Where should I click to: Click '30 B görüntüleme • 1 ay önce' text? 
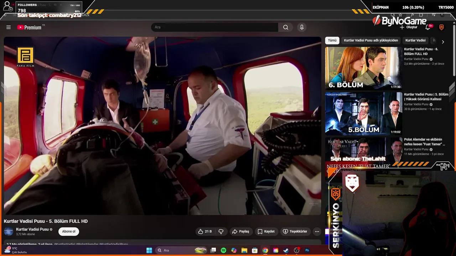(x=423, y=109)
